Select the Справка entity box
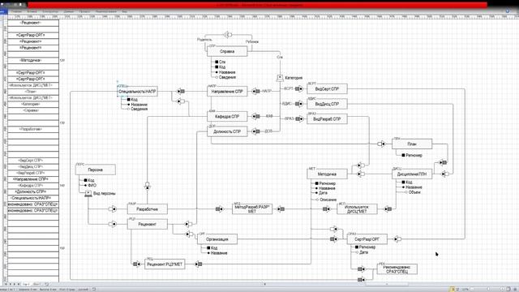The width and height of the screenshot is (519, 292). 227,51
